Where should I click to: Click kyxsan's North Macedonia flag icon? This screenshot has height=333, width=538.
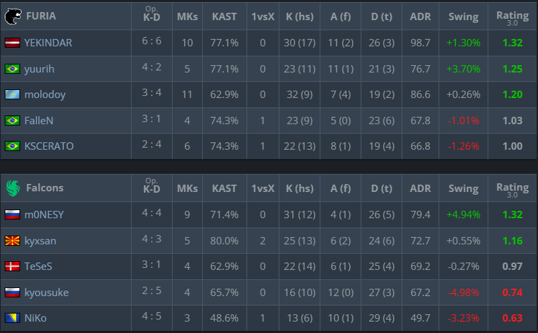coord(12,240)
